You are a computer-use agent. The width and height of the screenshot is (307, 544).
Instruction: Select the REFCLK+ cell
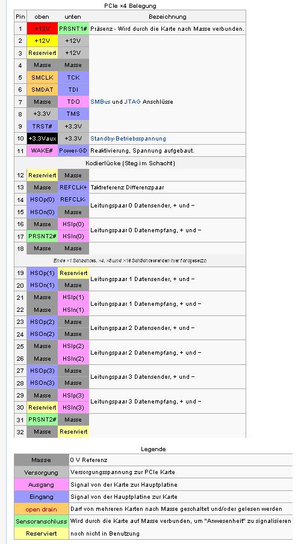click(x=73, y=188)
